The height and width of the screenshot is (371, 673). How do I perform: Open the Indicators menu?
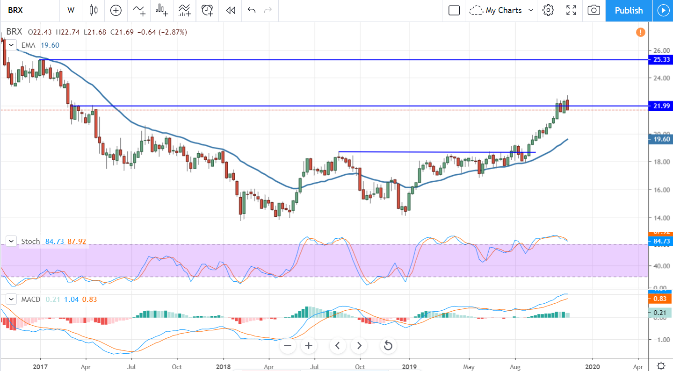coord(138,10)
